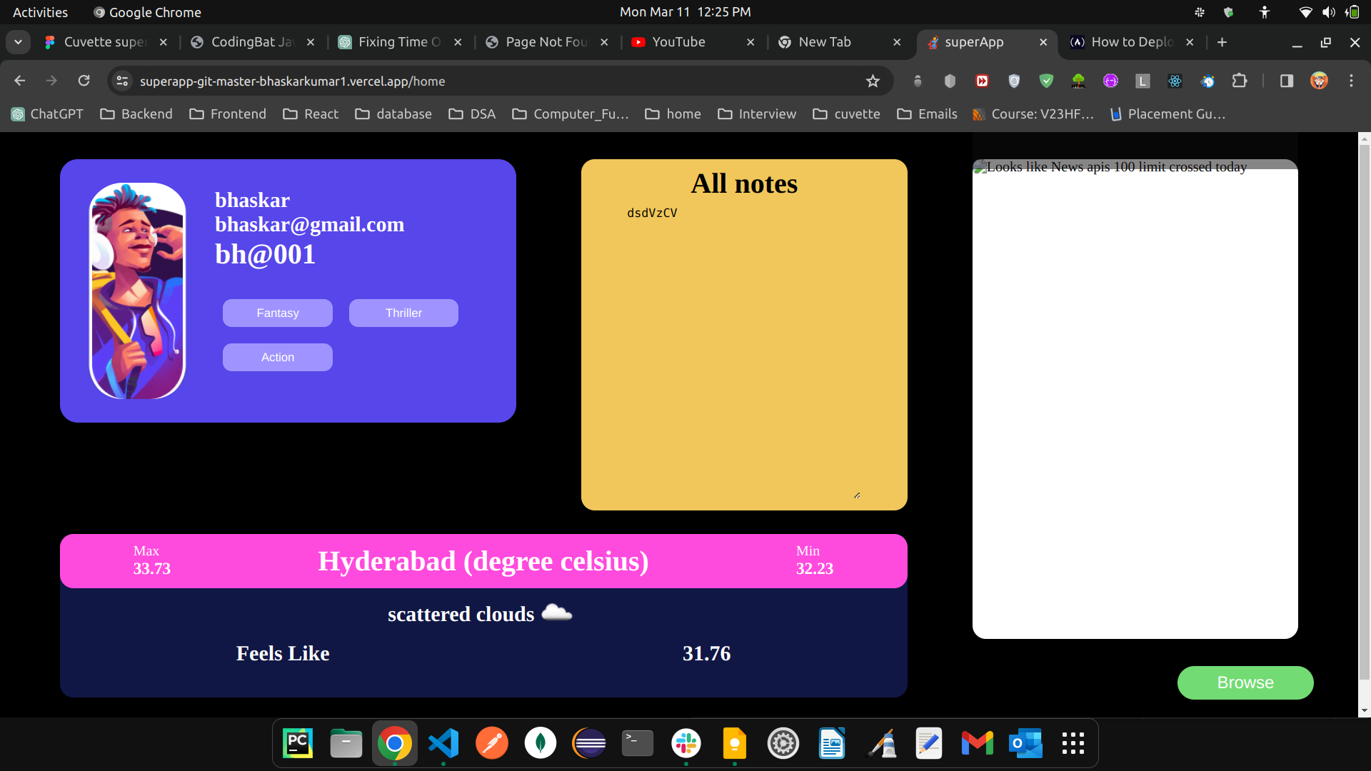Click the Browse button
This screenshot has width=1371, height=771.
pyautogui.click(x=1245, y=682)
